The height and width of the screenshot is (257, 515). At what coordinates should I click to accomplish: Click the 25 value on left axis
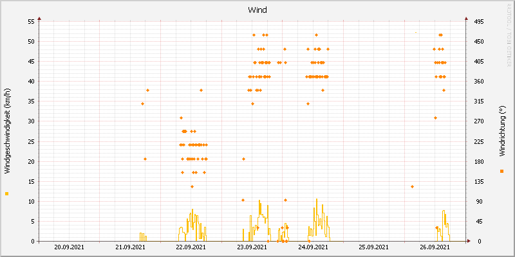[31, 141]
